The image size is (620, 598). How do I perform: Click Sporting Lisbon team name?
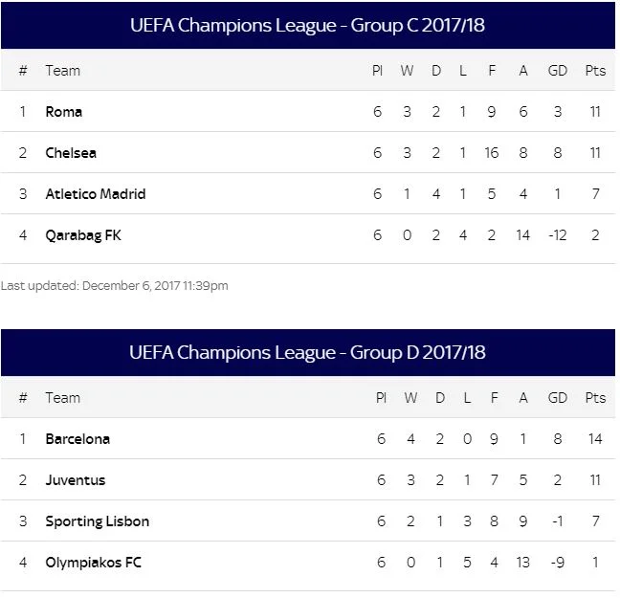point(98,521)
